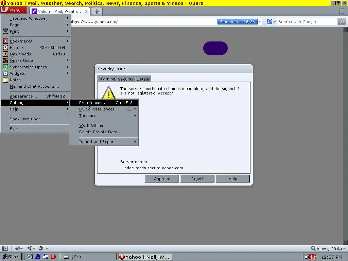The width and height of the screenshot is (348, 261).
Task: Open the closed tabs trash icon
Action: tap(342, 12)
